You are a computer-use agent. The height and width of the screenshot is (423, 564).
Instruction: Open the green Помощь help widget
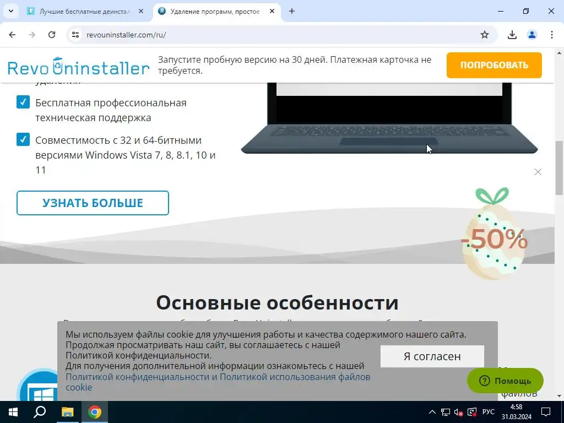pyautogui.click(x=505, y=381)
